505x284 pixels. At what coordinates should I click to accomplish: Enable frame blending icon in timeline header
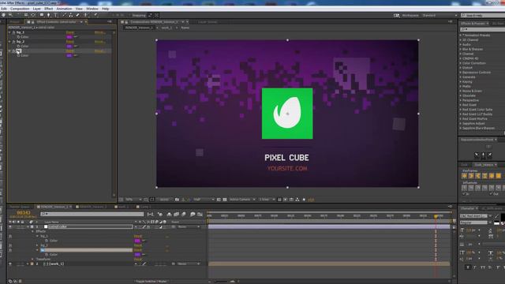pyautogui.click(x=176, y=214)
